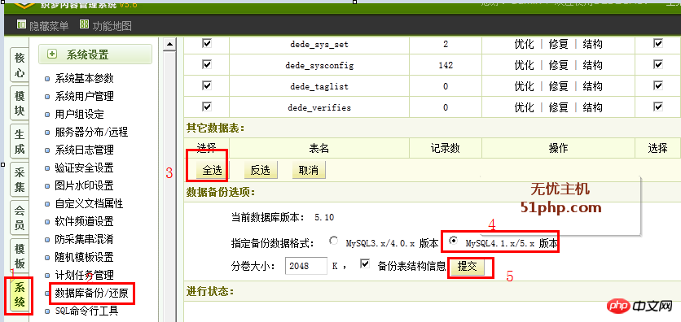Image resolution: width=681 pixels, height=322 pixels.
Task: Click 修复 for dede_verifies
Action: click(x=559, y=107)
